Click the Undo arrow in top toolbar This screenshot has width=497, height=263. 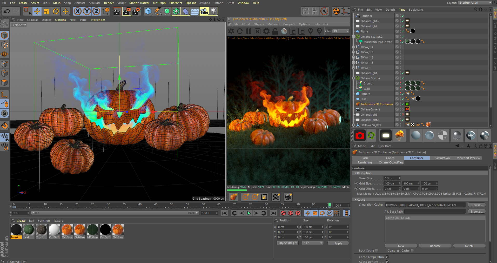click(7, 11)
